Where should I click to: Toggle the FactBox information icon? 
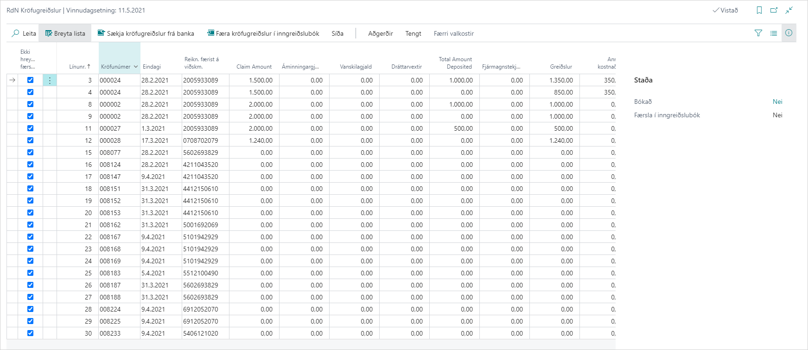pyautogui.click(x=789, y=33)
